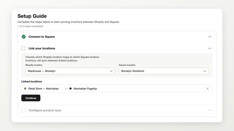234x131 pixels.
Task: Expand the Connect to Square section chevron
Action: click(x=210, y=37)
